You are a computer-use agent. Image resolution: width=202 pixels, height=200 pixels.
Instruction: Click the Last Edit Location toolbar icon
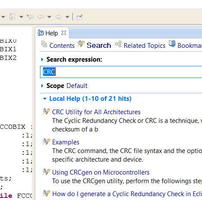tap(30, 17)
